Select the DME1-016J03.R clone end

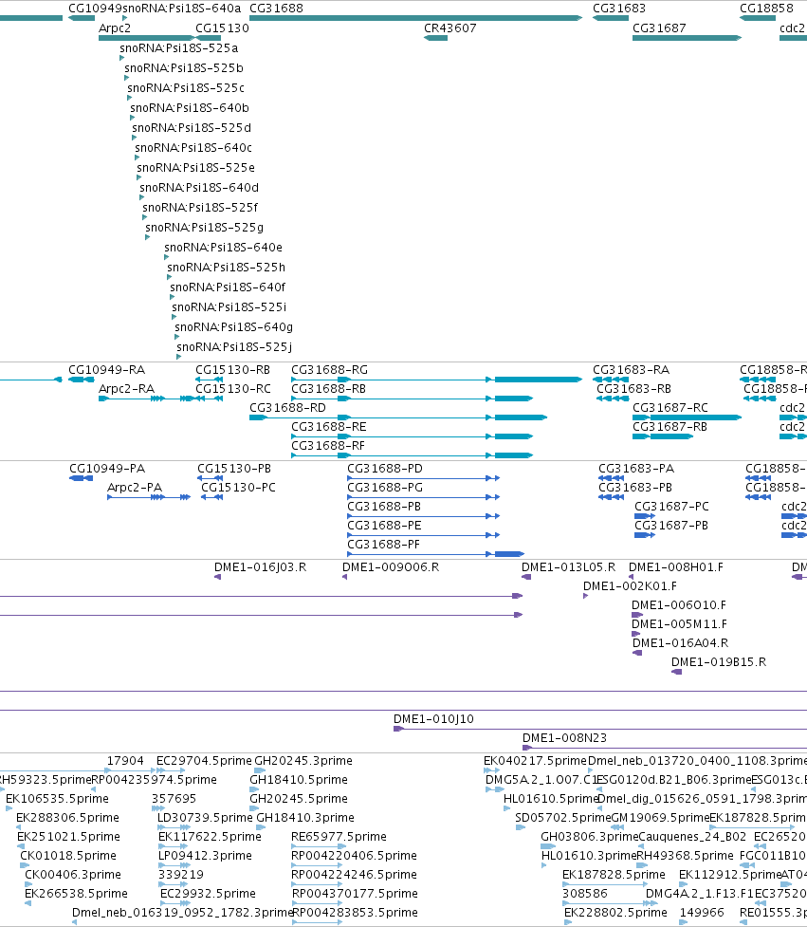217,577
